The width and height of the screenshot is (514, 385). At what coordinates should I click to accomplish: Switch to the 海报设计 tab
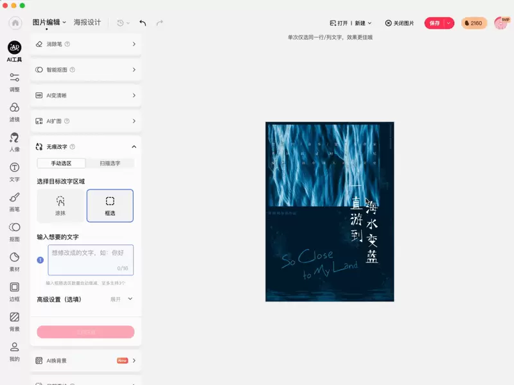pos(87,22)
